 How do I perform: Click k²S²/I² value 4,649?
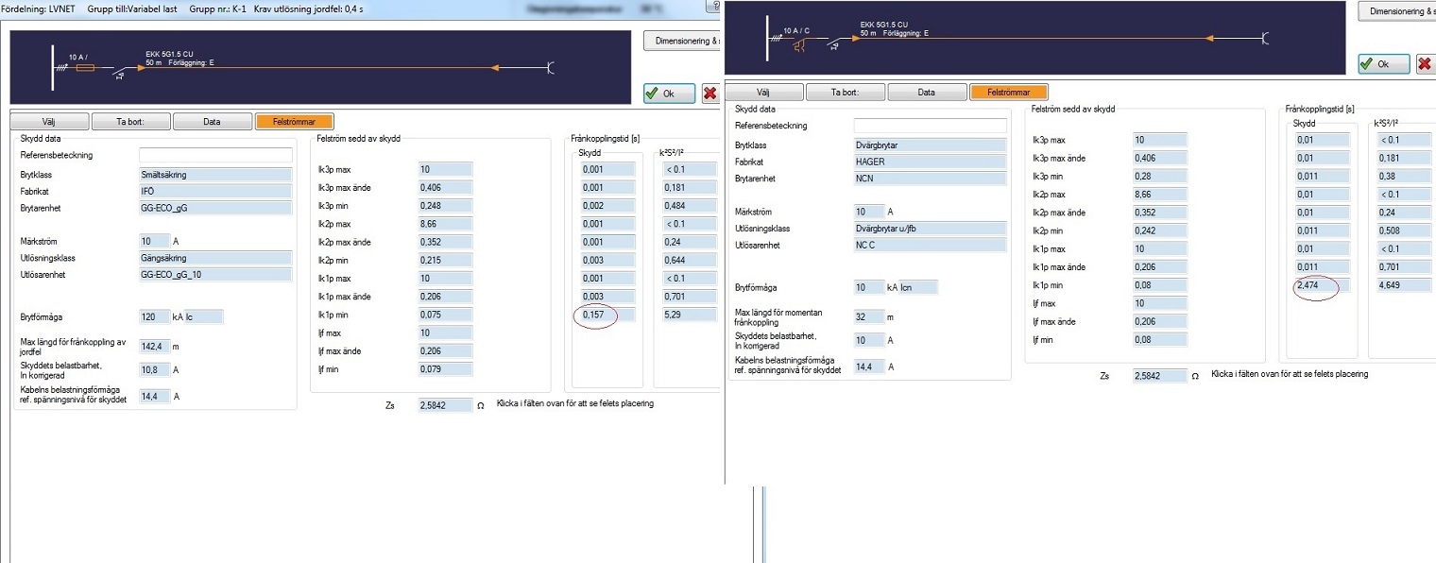(x=1403, y=285)
